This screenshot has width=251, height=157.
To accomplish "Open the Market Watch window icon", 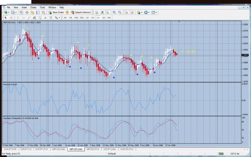I will click(x=21, y=12).
